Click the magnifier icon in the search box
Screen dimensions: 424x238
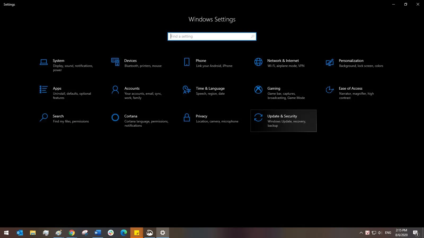pyautogui.click(x=253, y=36)
